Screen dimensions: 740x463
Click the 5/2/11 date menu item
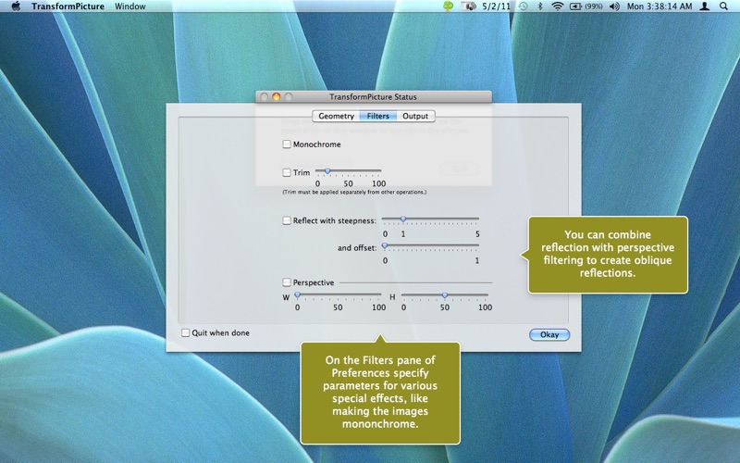tap(496, 6)
